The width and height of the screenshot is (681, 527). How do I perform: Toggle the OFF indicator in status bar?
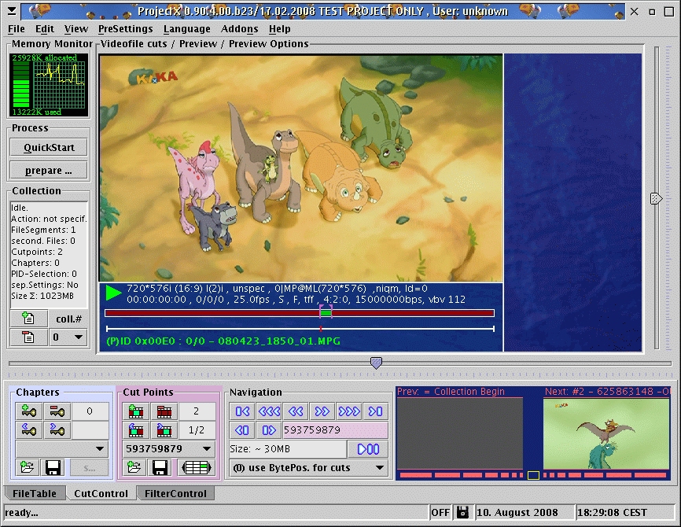coord(440,513)
